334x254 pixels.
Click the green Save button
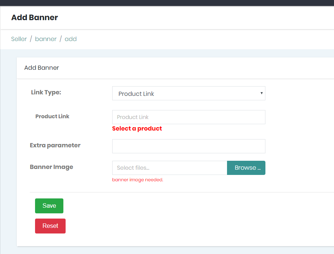49,206
